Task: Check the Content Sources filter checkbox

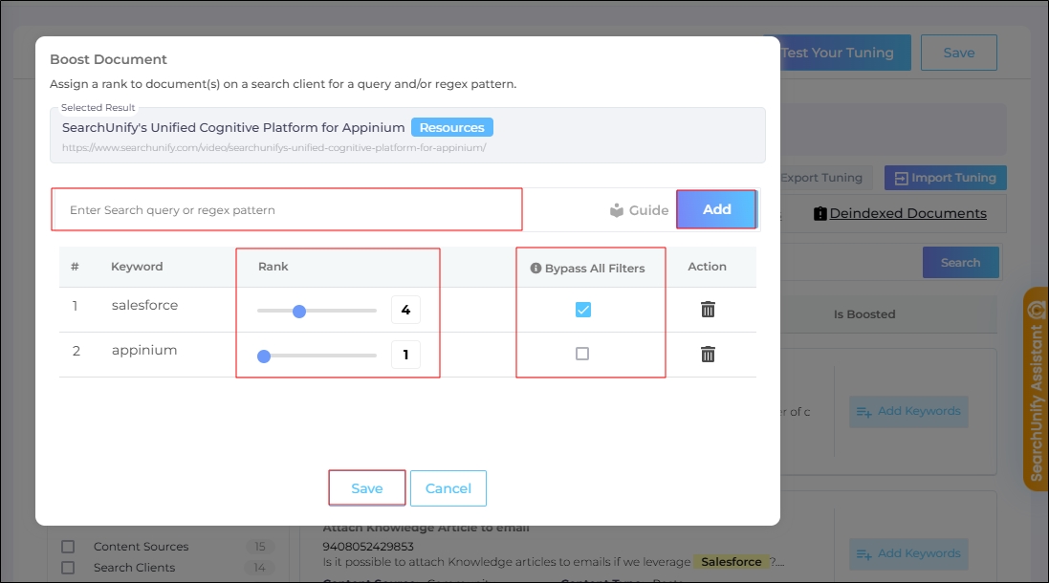Action: coord(68,547)
